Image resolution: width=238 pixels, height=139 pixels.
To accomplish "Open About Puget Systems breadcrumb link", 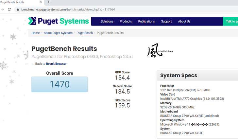I will coord(58,33).
